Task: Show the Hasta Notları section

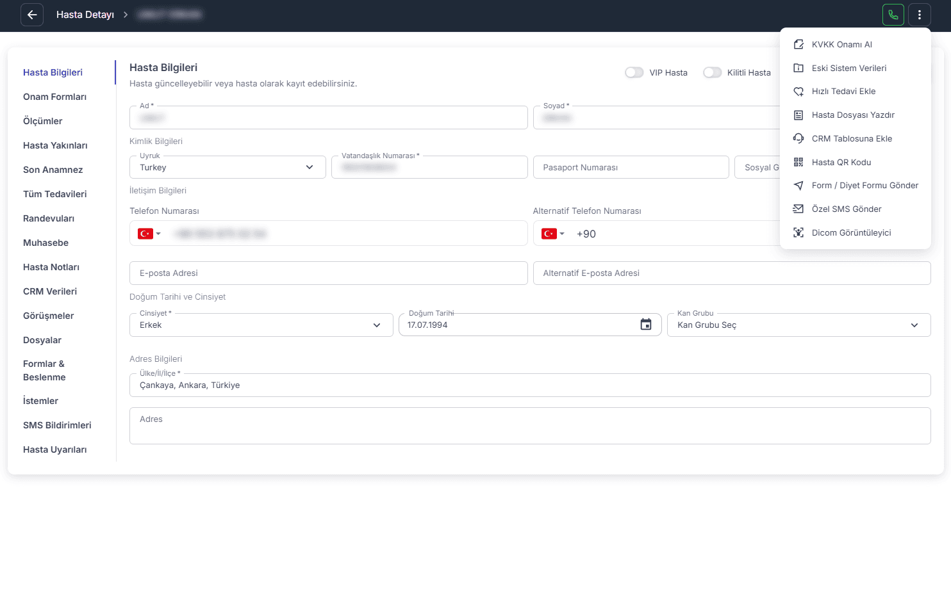Action: [51, 267]
